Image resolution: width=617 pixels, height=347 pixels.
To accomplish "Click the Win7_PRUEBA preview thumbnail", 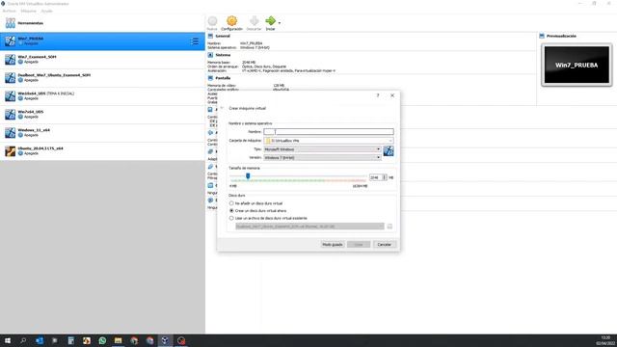I will [577, 65].
